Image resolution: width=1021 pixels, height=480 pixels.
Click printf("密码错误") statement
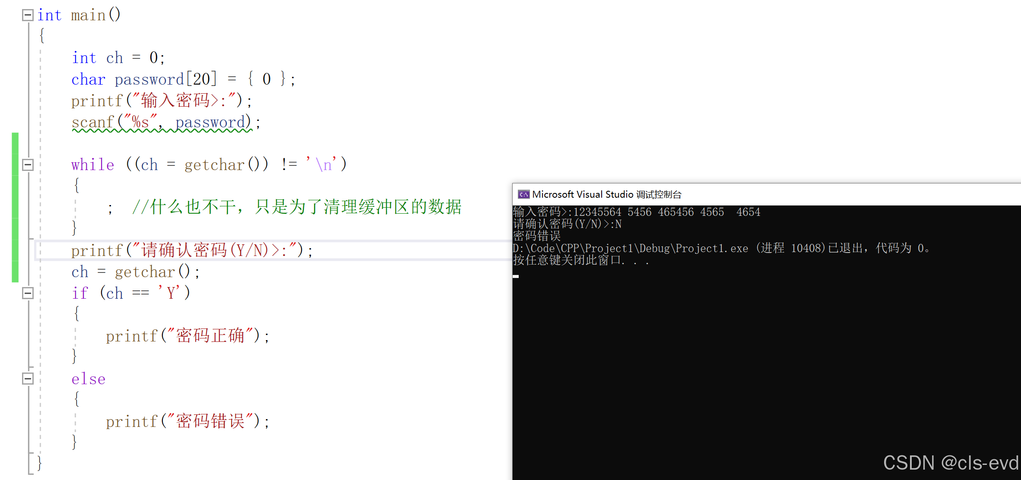click(188, 421)
